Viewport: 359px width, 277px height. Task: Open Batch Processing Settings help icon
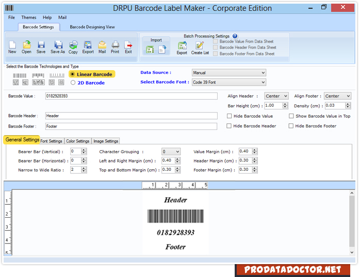tap(235, 36)
